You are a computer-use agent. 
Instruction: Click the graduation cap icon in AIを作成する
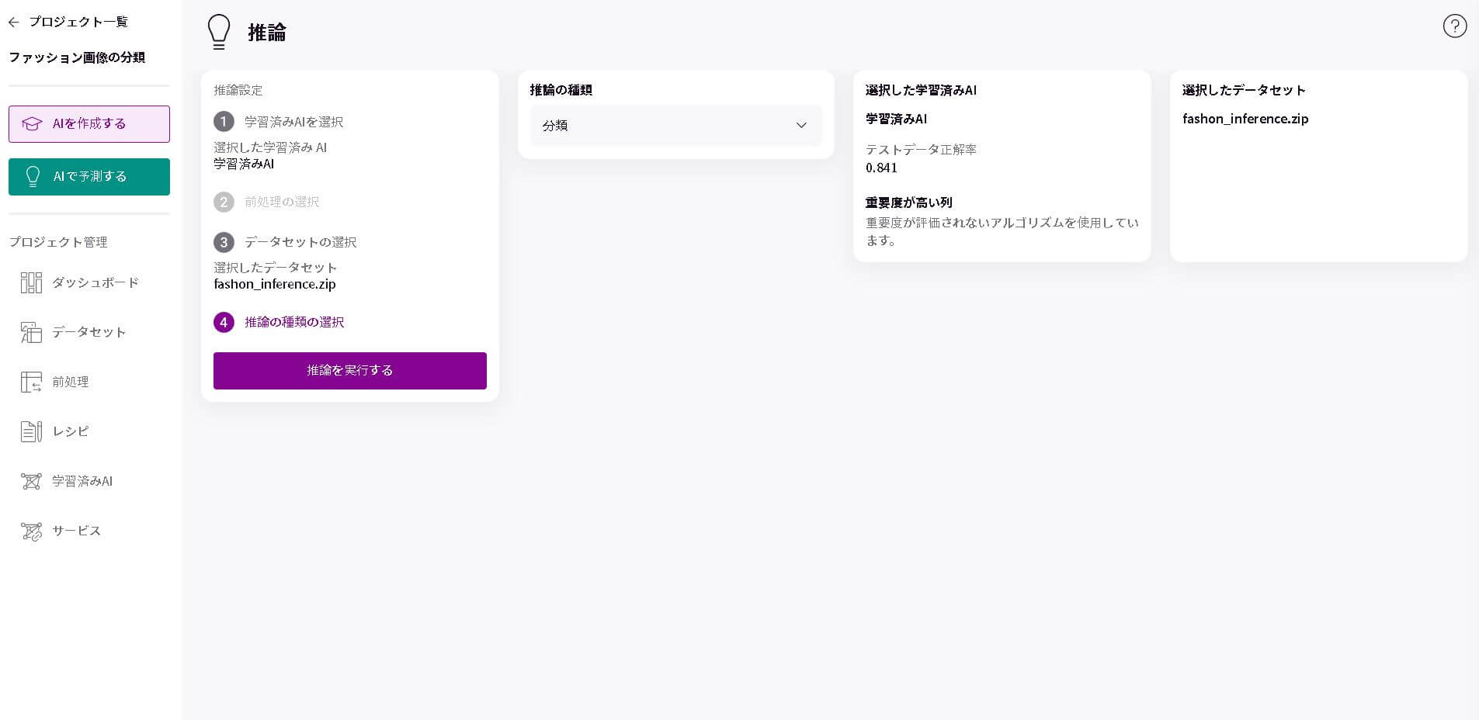pyautogui.click(x=32, y=124)
